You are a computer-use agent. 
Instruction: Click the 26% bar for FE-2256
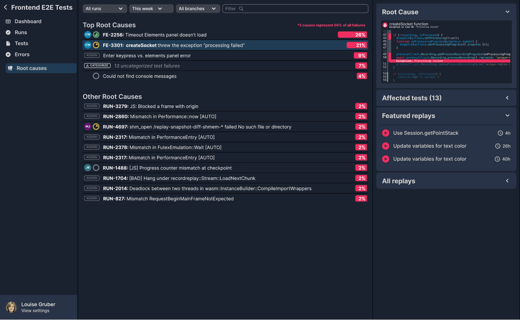tap(352, 35)
